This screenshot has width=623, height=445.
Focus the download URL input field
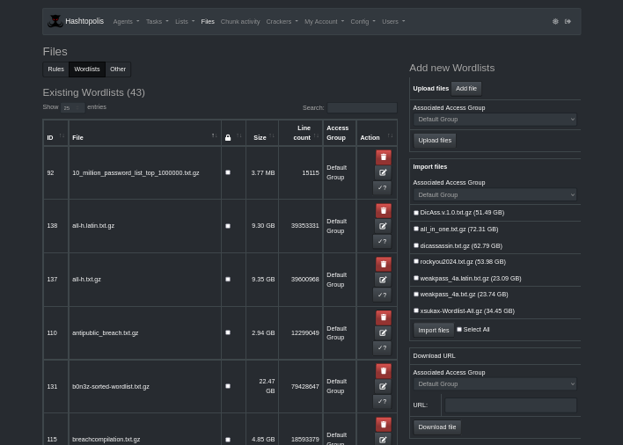[x=510, y=405]
